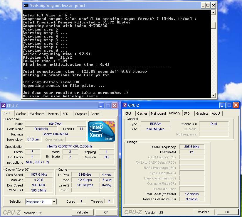Click the Intel Xeon inside logo
The height and width of the screenshot is (217, 242).
[101, 131]
